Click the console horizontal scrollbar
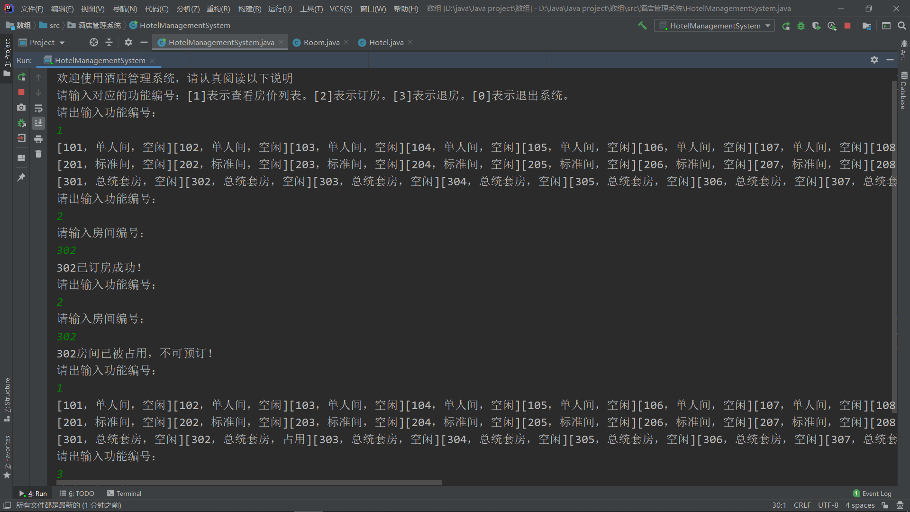Viewport: 910px width, 512px height. click(x=249, y=483)
